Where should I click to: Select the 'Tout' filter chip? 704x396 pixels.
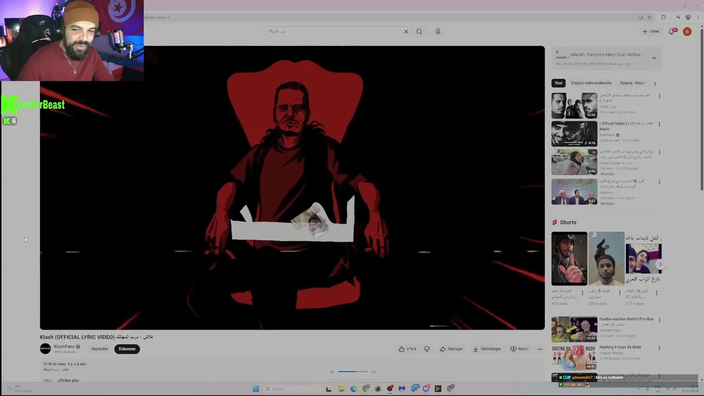pyautogui.click(x=558, y=83)
